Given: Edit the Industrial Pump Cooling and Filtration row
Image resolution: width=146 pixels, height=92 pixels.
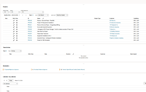Looking at the screenshot, I should pyautogui.click(x=14, y=38).
